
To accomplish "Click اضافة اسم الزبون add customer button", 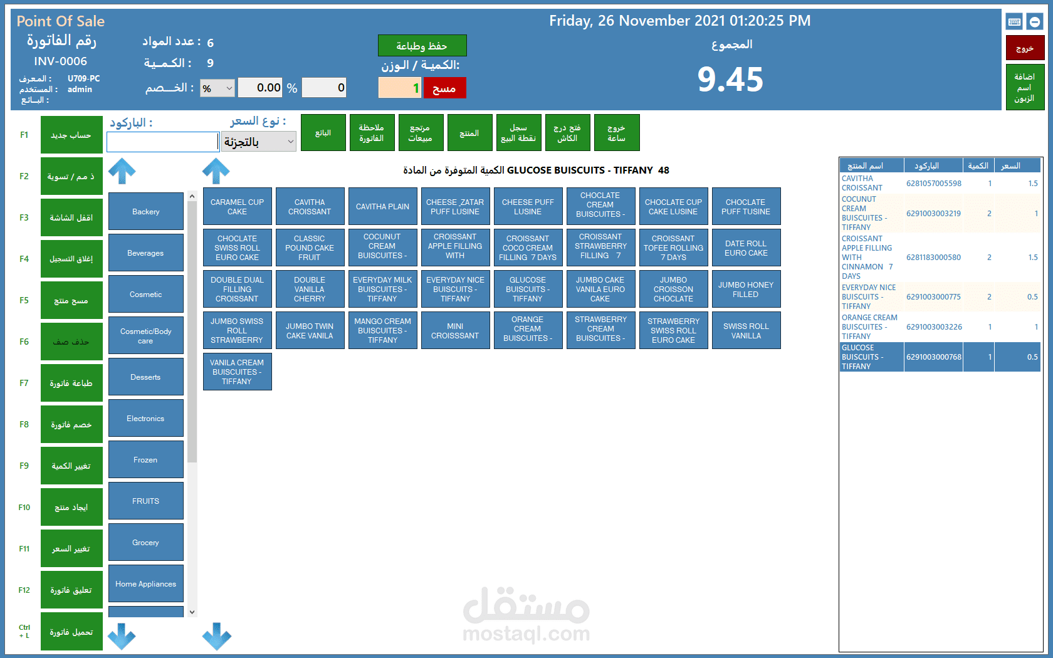I will point(1025,87).
